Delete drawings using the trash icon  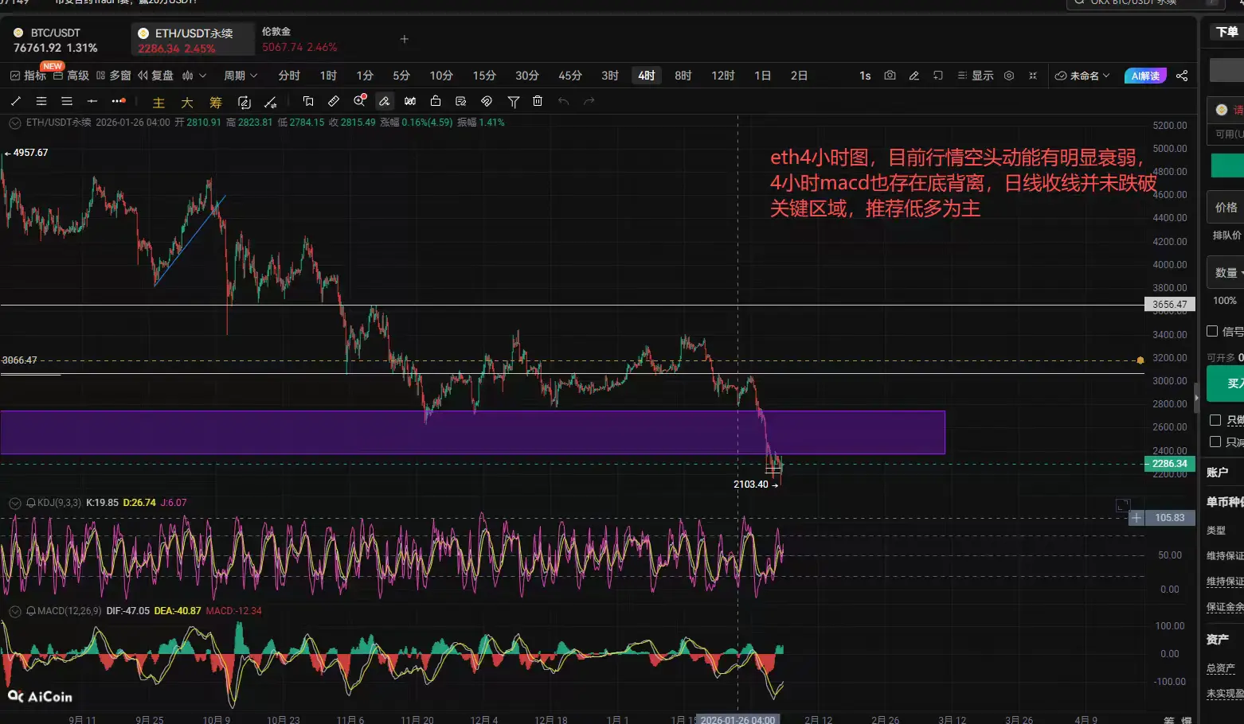(538, 101)
